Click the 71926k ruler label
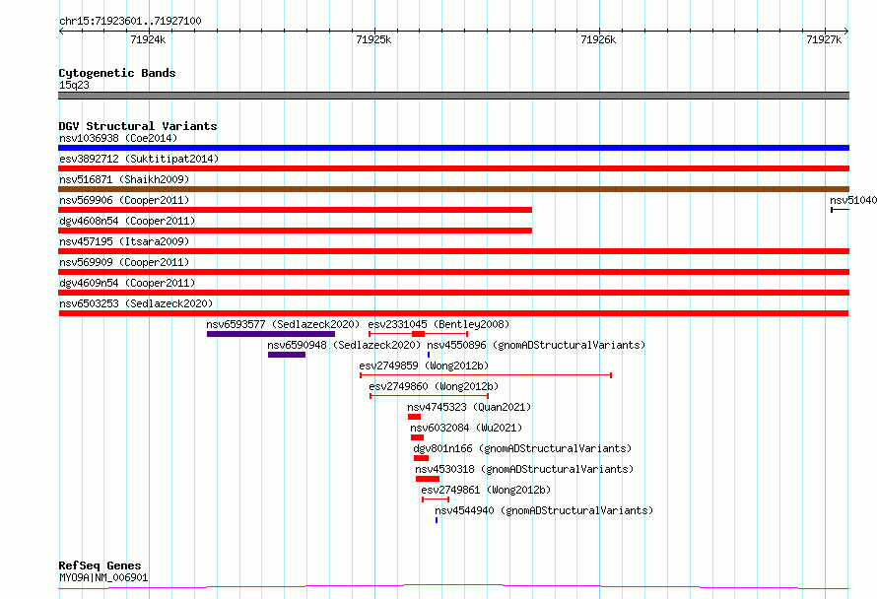Viewport: 877px width, 599px height. 598,39
